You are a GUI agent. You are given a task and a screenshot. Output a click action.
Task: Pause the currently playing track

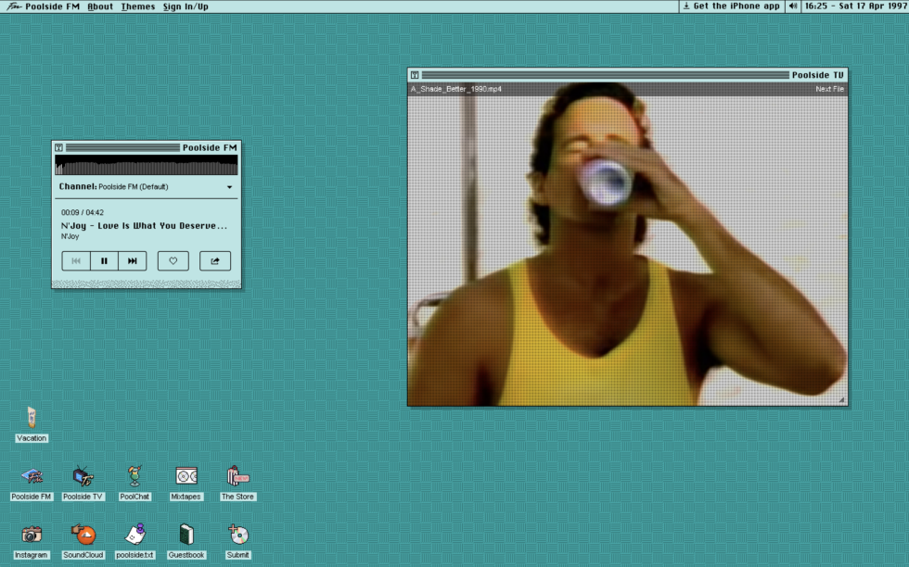tap(104, 261)
